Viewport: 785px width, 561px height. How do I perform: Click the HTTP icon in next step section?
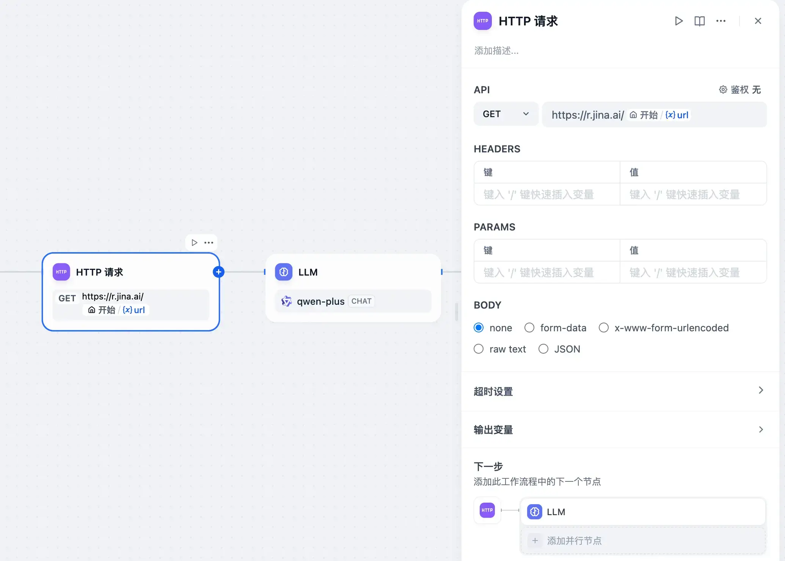(487, 510)
